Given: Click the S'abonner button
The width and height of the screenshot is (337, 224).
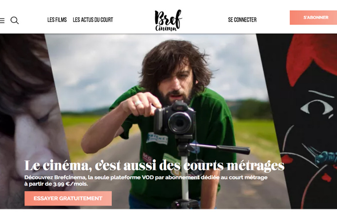Looking at the screenshot, I should (x=314, y=18).
